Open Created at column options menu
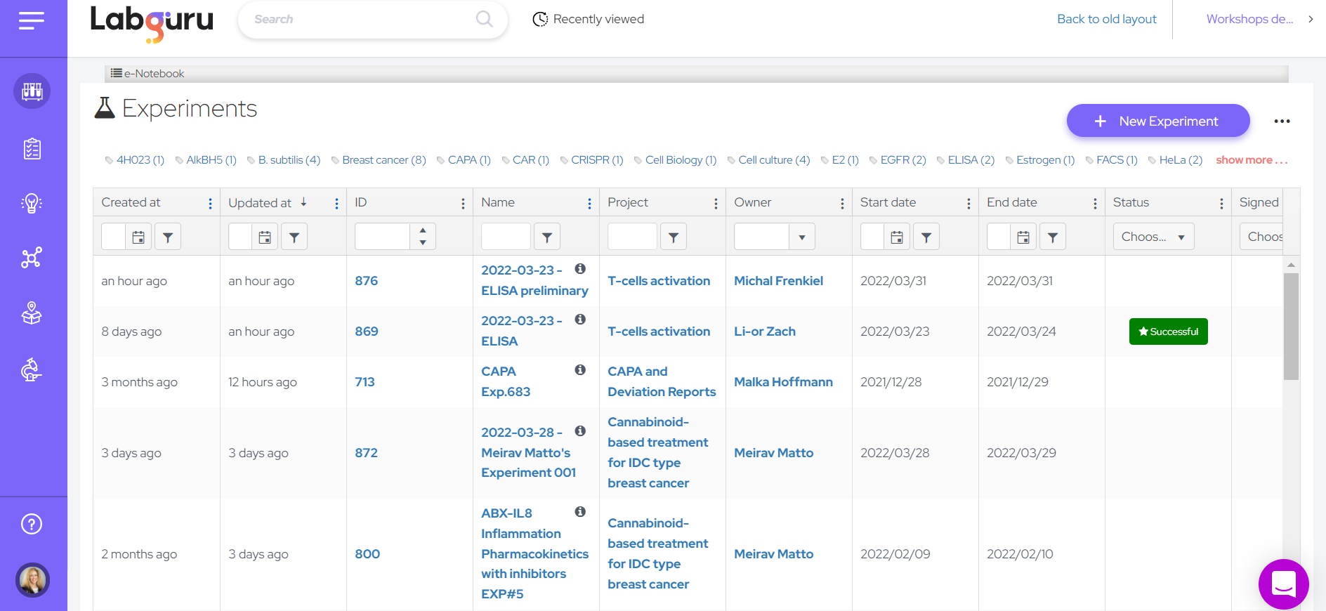 210,204
